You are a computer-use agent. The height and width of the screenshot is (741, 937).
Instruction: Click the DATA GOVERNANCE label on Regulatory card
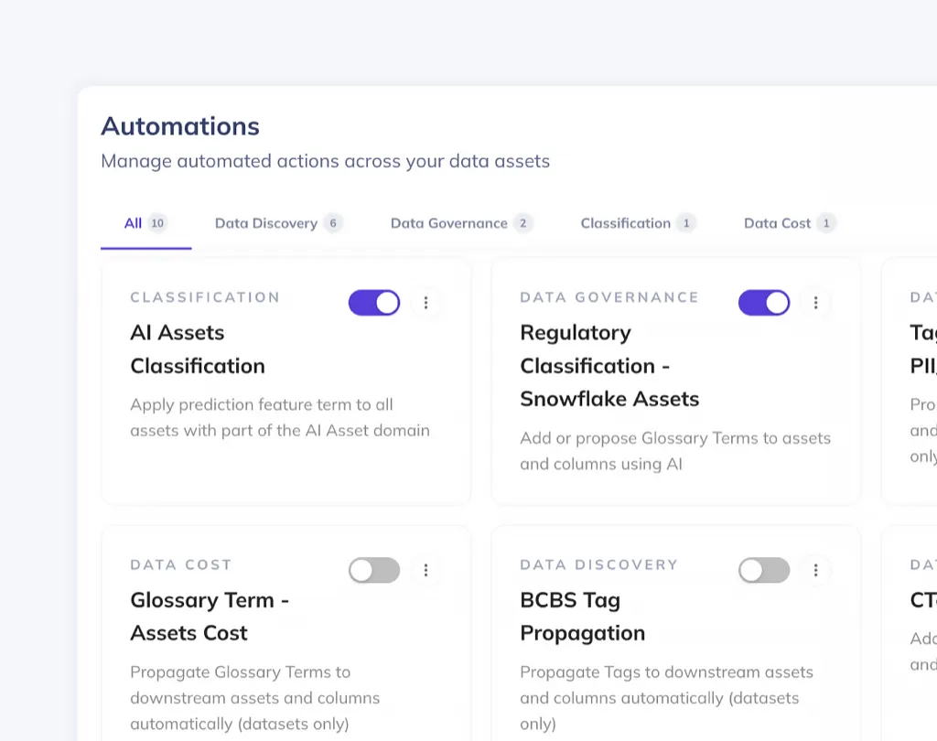tap(609, 297)
